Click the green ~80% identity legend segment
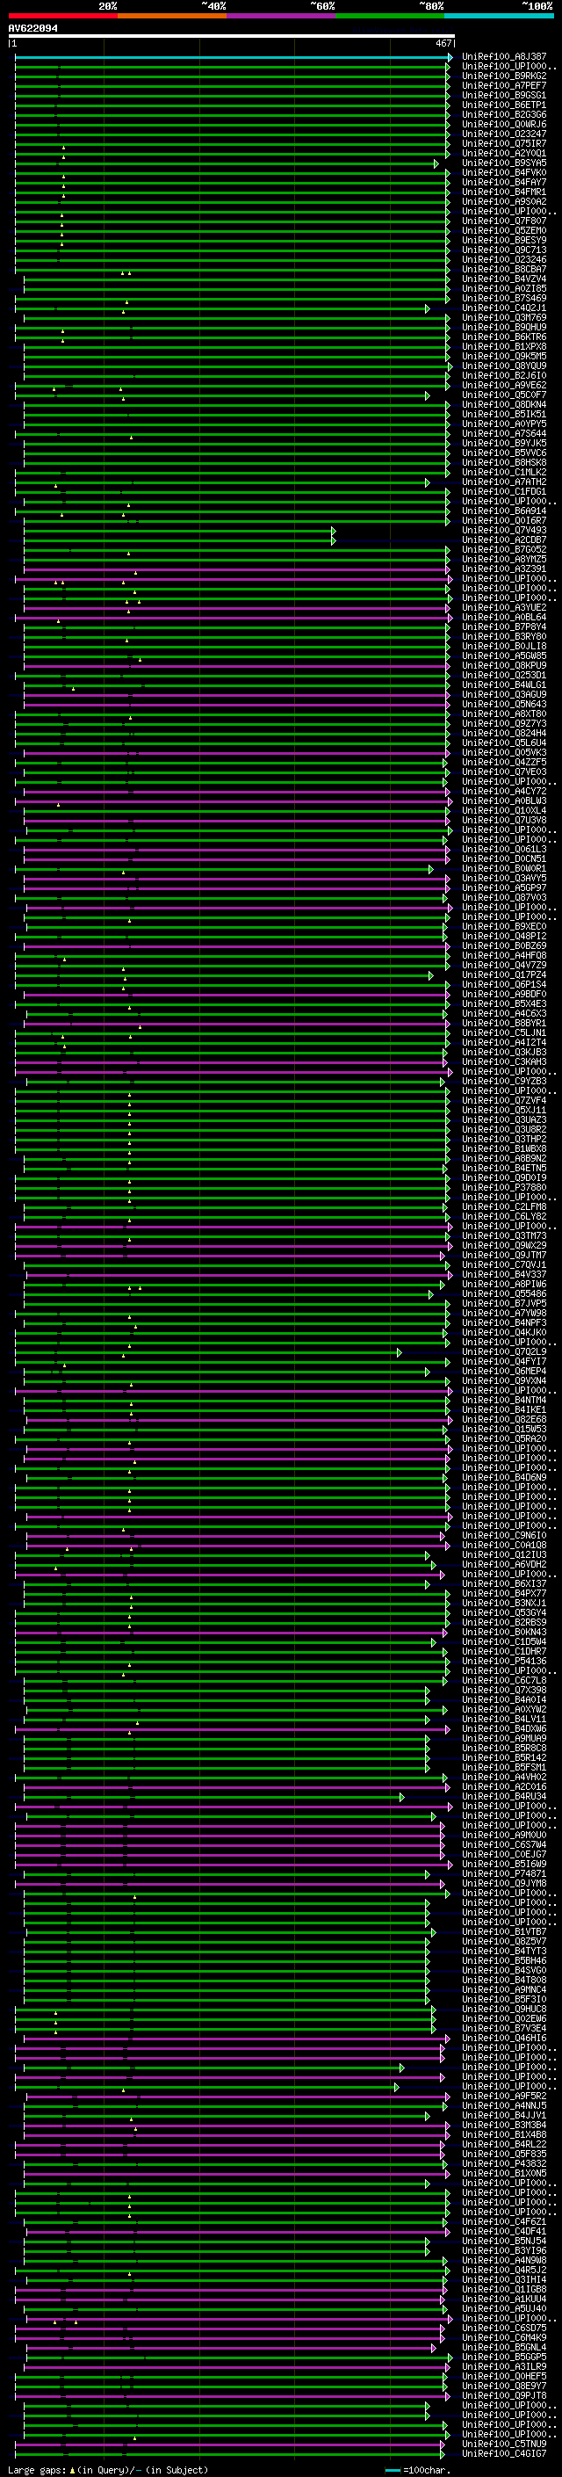 tap(390, 17)
